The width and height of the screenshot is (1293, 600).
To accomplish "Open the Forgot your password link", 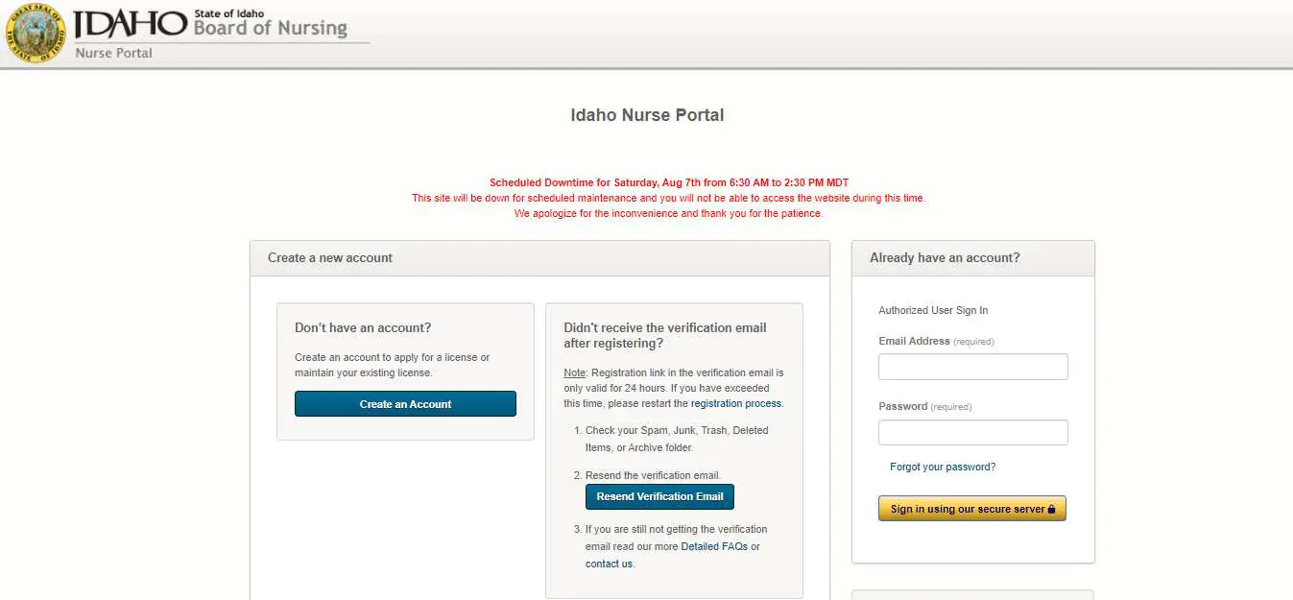I will pyautogui.click(x=942, y=467).
